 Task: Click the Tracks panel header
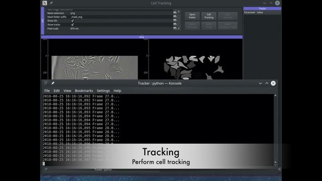[262, 9]
